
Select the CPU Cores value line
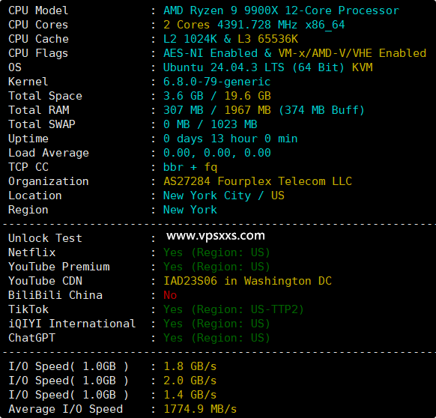coord(254,25)
